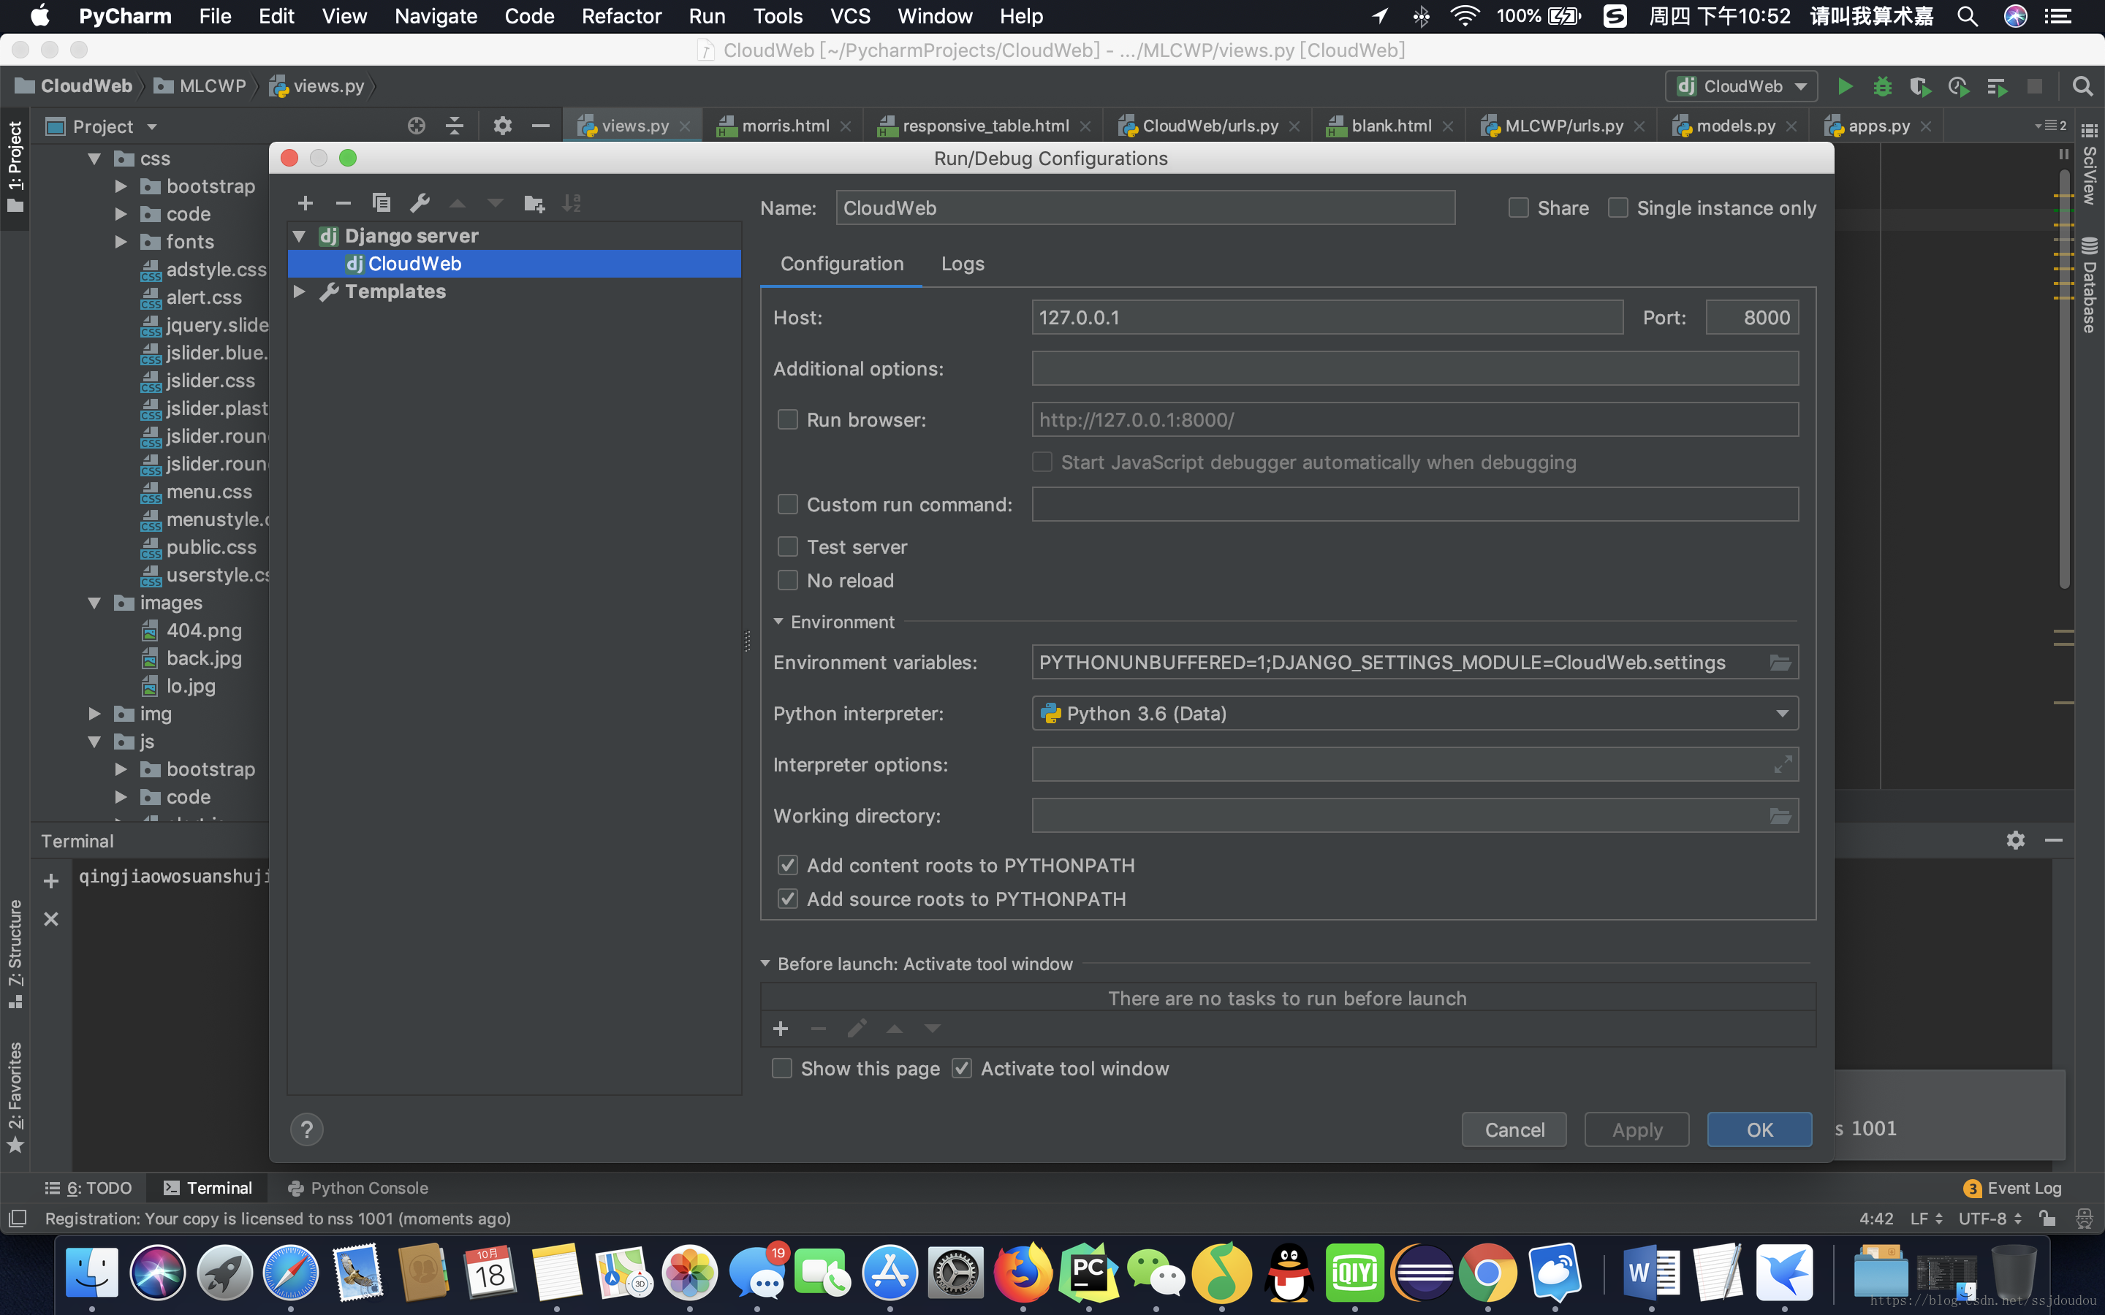This screenshot has height=1315, width=2105.
Task: Toggle Show this page checkbox
Action: [x=782, y=1069]
